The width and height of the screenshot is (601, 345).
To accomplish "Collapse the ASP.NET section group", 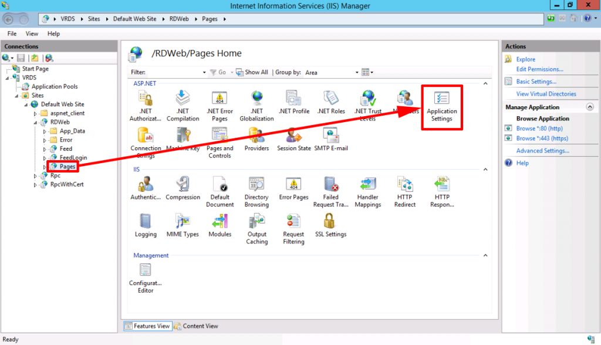I will pyautogui.click(x=485, y=84).
